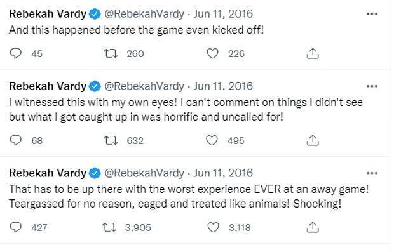
Task: Reply to the 'kicked off' tweet
Action: click(16, 53)
